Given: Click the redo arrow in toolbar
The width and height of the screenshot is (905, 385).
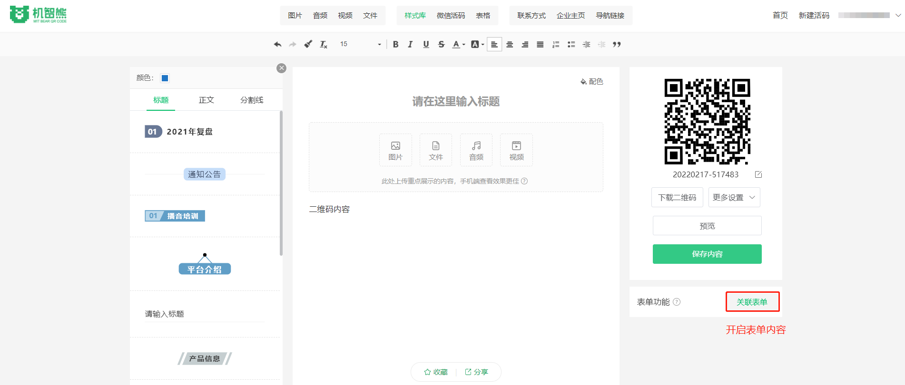Looking at the screenshot, I should click(x=293, y=44).
